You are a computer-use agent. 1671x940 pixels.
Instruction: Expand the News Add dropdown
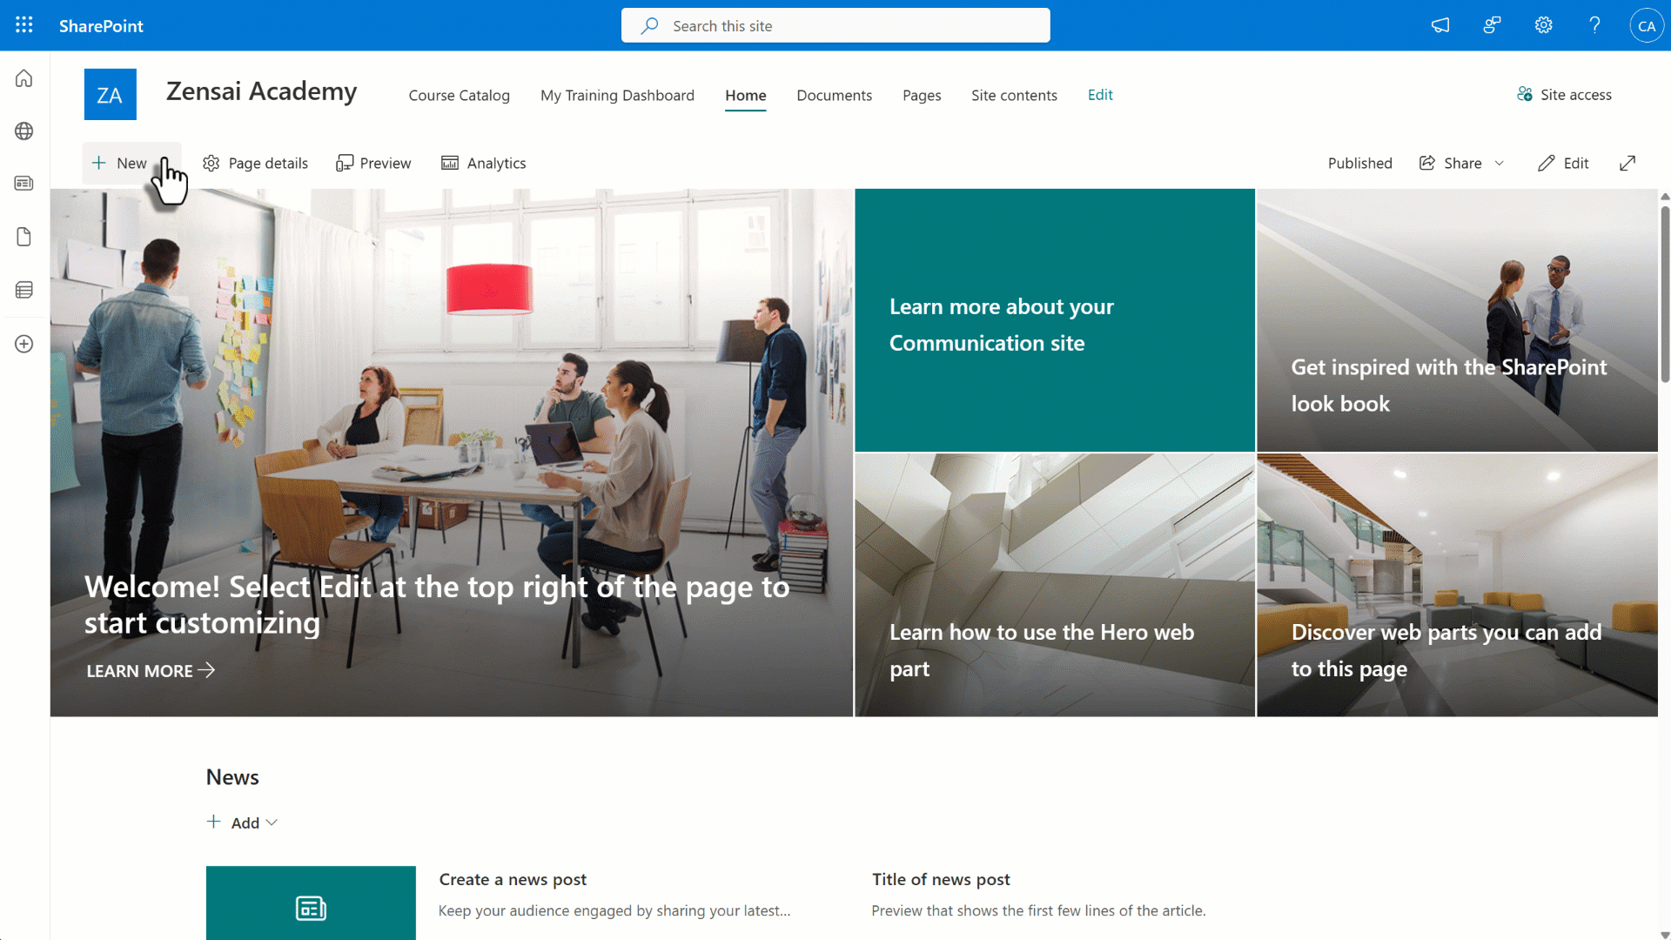click(x=242, y=822)
